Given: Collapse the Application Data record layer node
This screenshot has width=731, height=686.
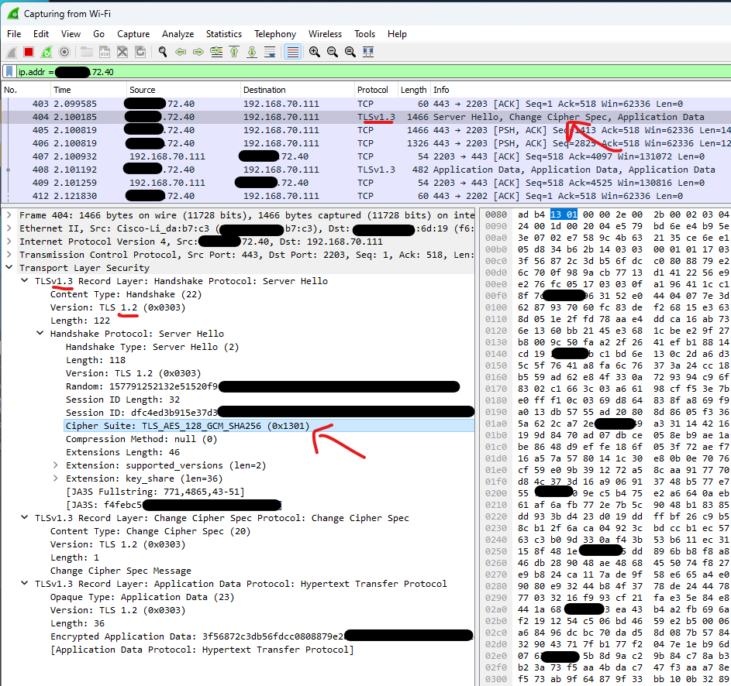Looking at the screenshot, I should [x=24, y=584].
